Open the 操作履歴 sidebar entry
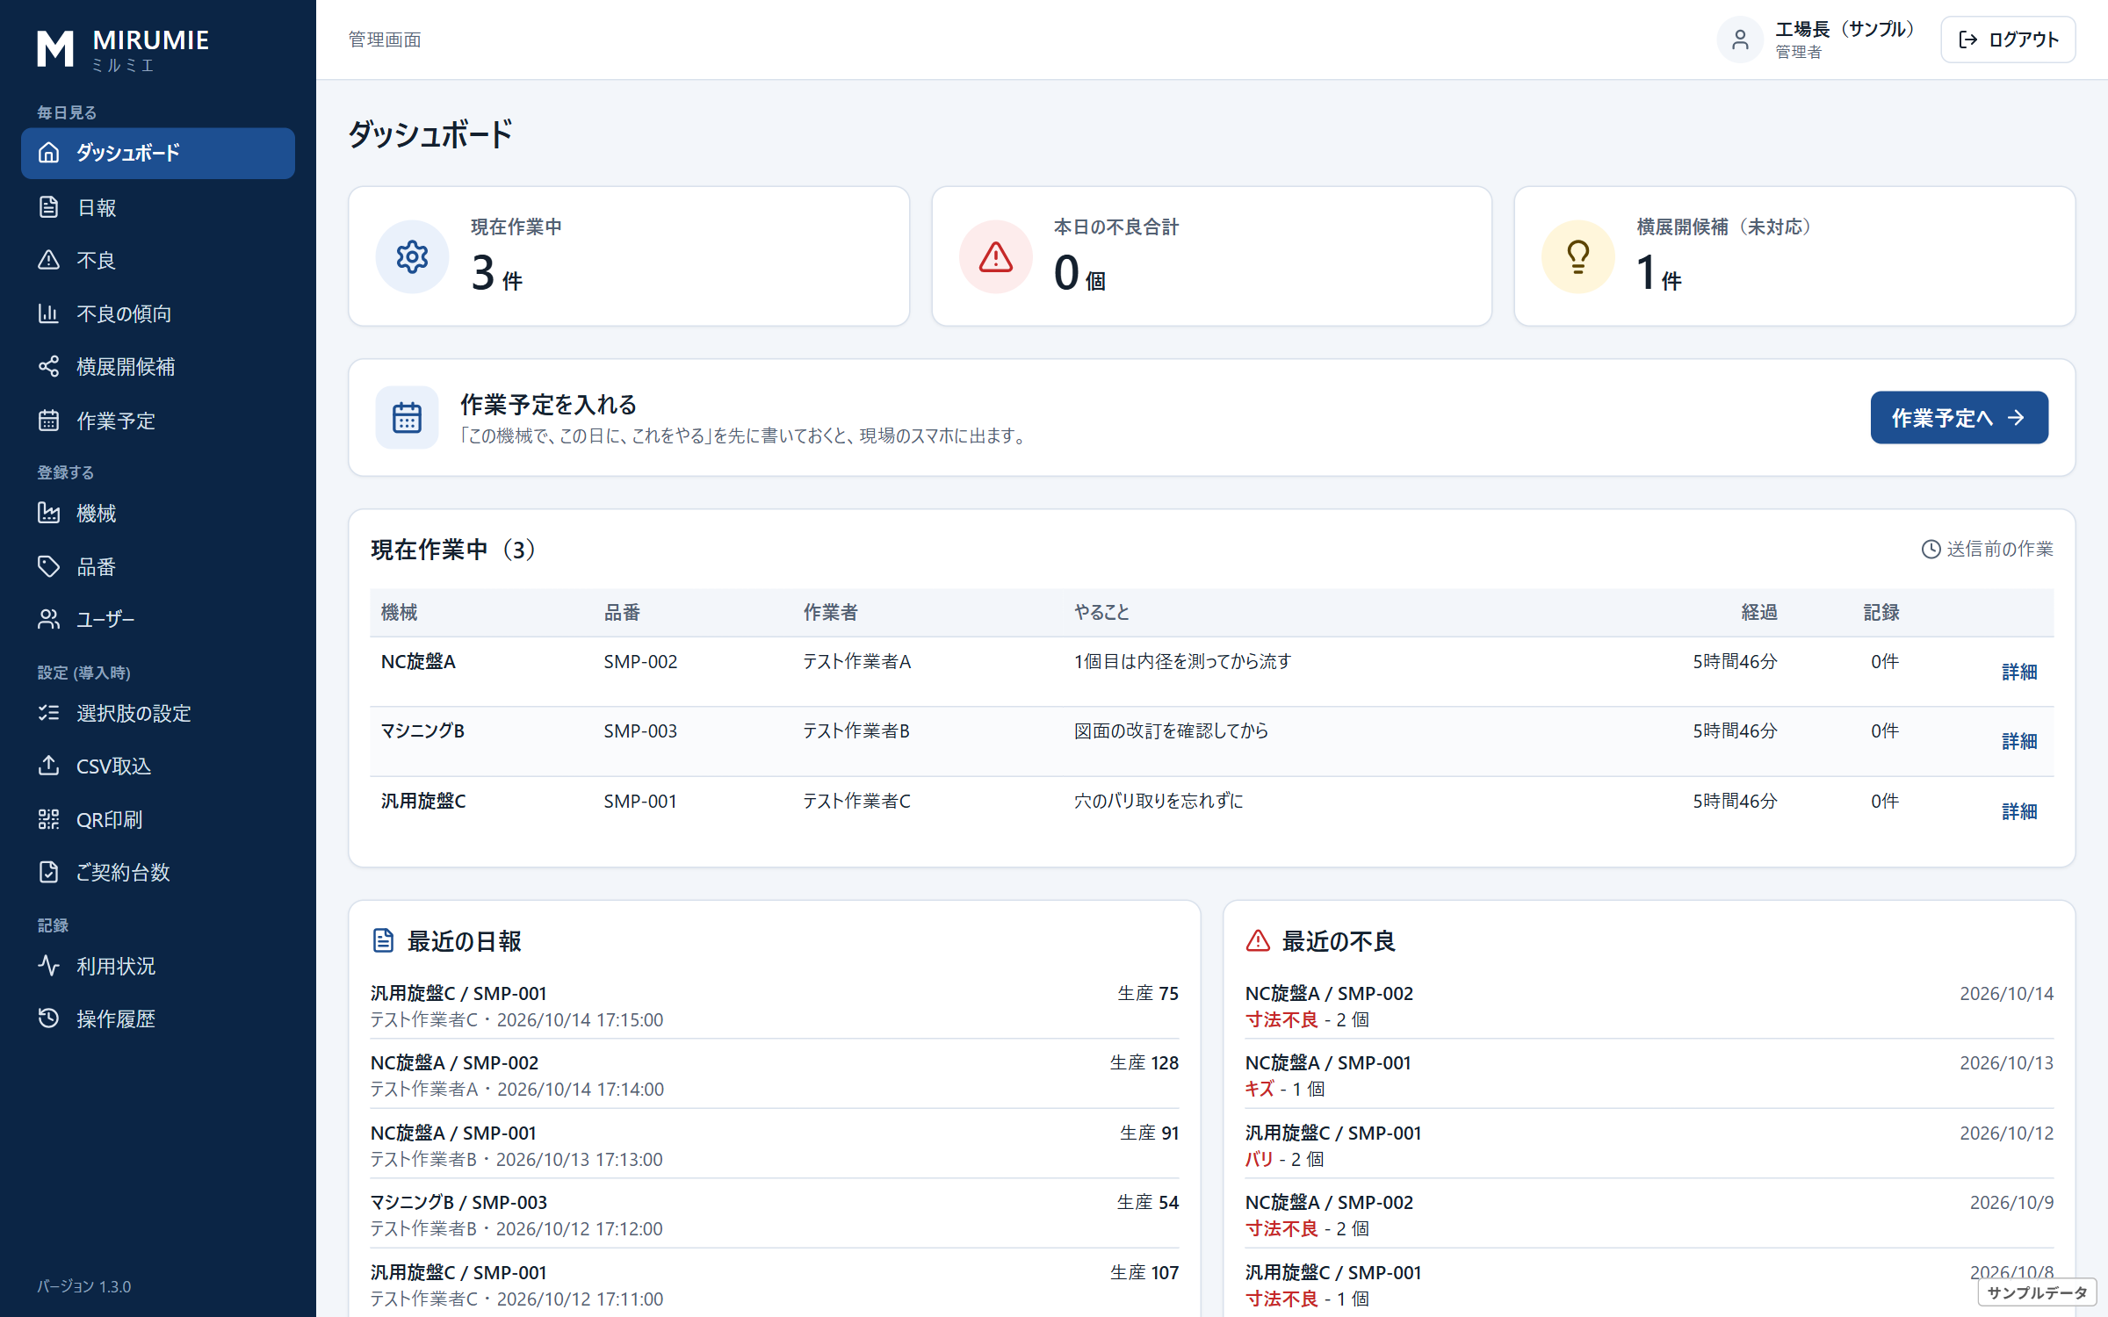The width and height of the screenshot is (2108, 1317). pyautogui.click(x=158, y=1018)
